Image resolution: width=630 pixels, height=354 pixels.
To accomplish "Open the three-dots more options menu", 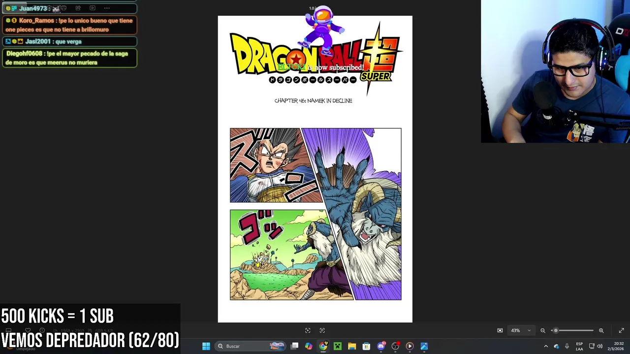I will point(107,8).
